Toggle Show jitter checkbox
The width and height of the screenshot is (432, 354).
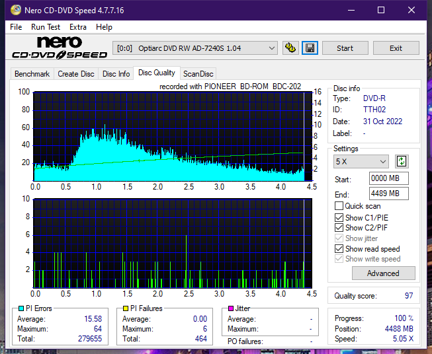coord(339,238)
